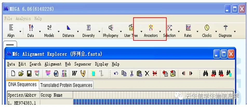Find motif with plain binoculars icon
The image size is (247, 107).
205,73
